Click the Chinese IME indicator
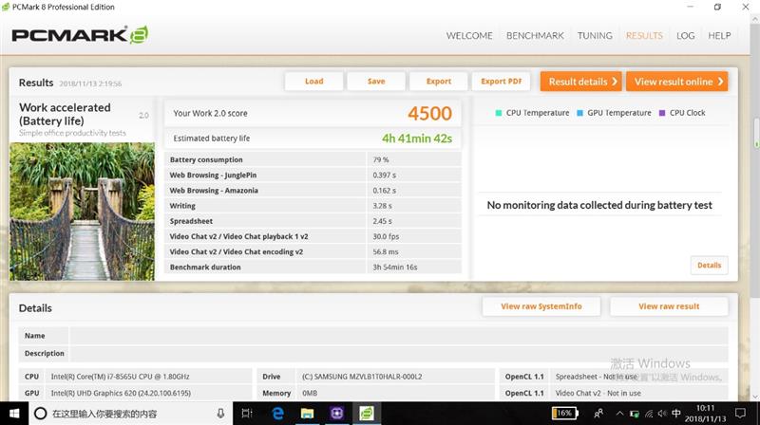The height and width of the screenshot is (425, 760). point(676,414)
